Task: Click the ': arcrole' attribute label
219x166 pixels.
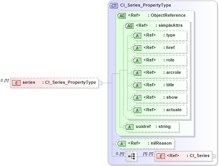Action: [172, 72]
